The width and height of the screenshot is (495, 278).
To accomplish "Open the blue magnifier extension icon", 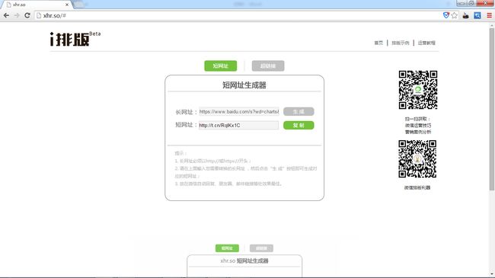I will pos(477,15).
